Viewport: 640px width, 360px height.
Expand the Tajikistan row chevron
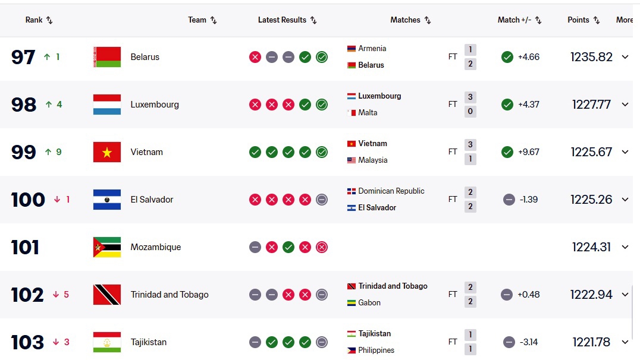pos(625,342)
